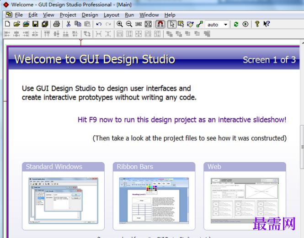Print using the printer icon
304x238 pixels.
click(x=56, y=24)
